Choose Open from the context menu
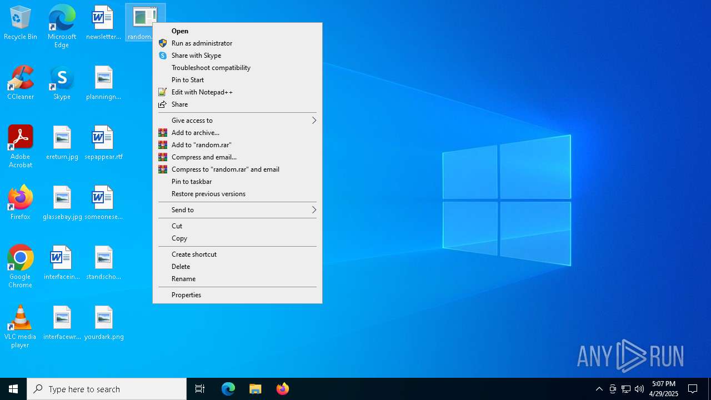 [237, 31]
